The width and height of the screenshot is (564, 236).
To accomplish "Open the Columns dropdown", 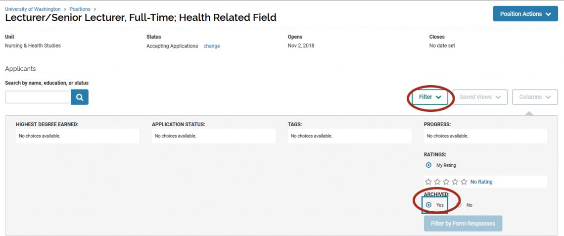I will click(x=535, y=97).
